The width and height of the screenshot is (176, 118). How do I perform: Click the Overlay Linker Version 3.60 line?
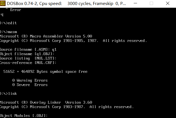[46, 102]
